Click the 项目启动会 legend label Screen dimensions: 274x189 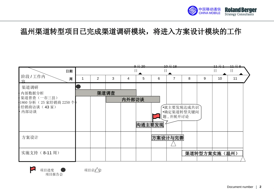[93, 170]
